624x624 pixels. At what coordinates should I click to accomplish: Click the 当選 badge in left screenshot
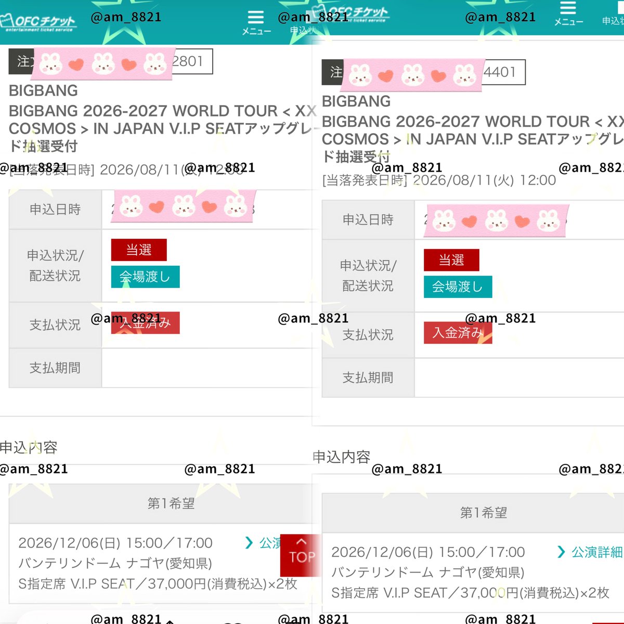tap(139, 250)
